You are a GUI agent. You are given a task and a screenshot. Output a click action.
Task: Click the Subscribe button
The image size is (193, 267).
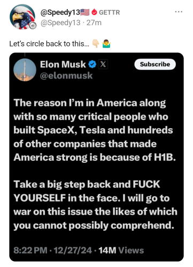pyautogui.click(x=155, y=64)
